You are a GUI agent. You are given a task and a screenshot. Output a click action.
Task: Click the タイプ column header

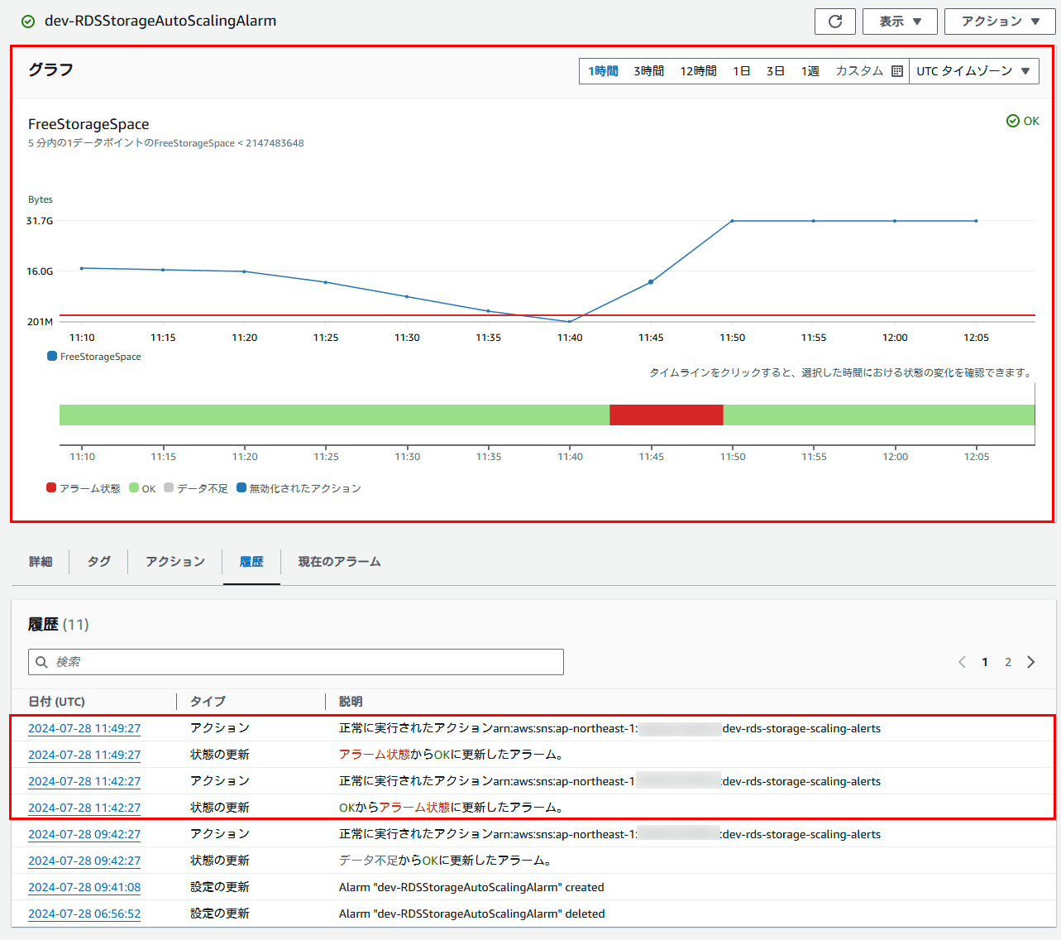(x=208, y=702)
